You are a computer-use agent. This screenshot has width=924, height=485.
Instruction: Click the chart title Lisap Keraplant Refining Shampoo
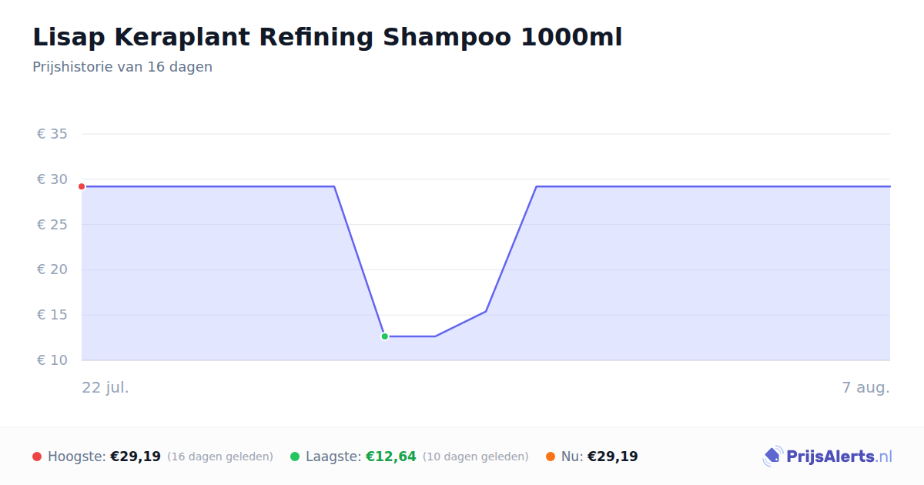(327, 37)
